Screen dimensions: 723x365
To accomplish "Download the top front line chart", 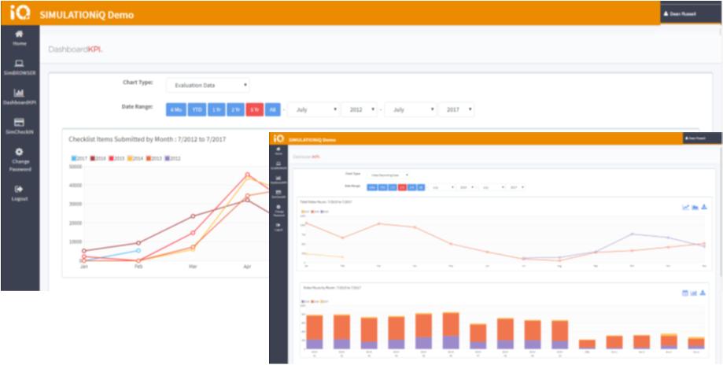I will (704, 208).
